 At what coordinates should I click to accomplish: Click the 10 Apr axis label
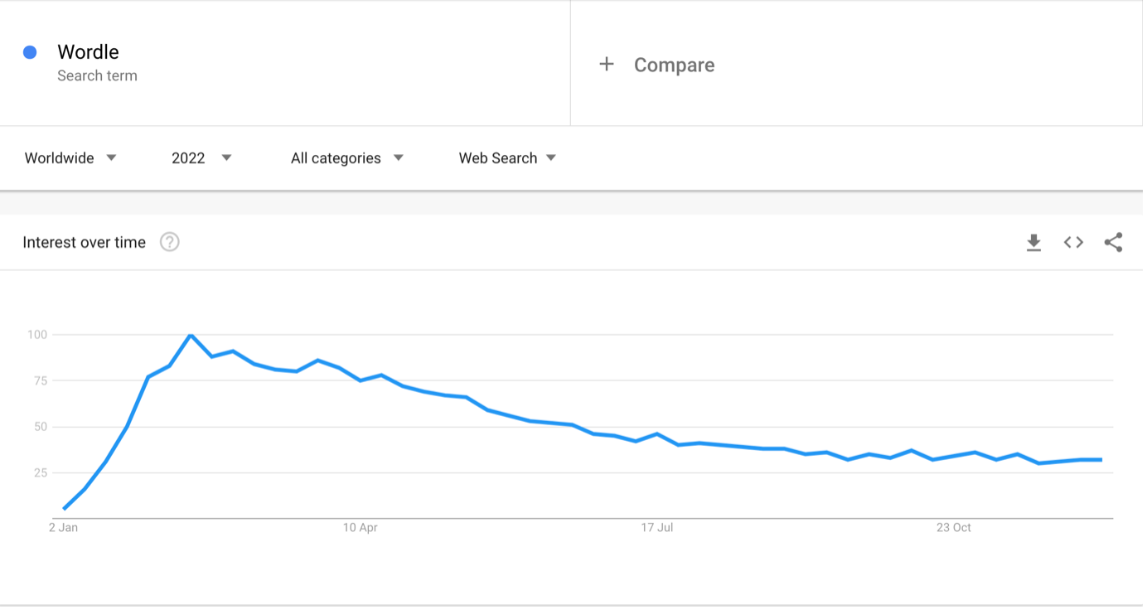tap(360, 527)
